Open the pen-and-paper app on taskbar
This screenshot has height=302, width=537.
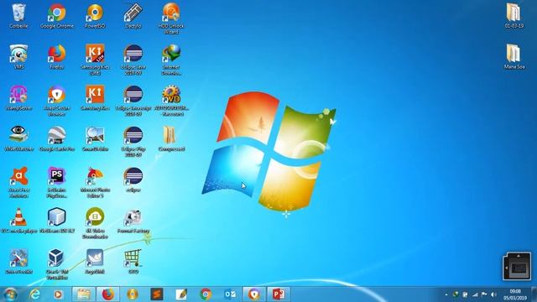coord(181,294)
